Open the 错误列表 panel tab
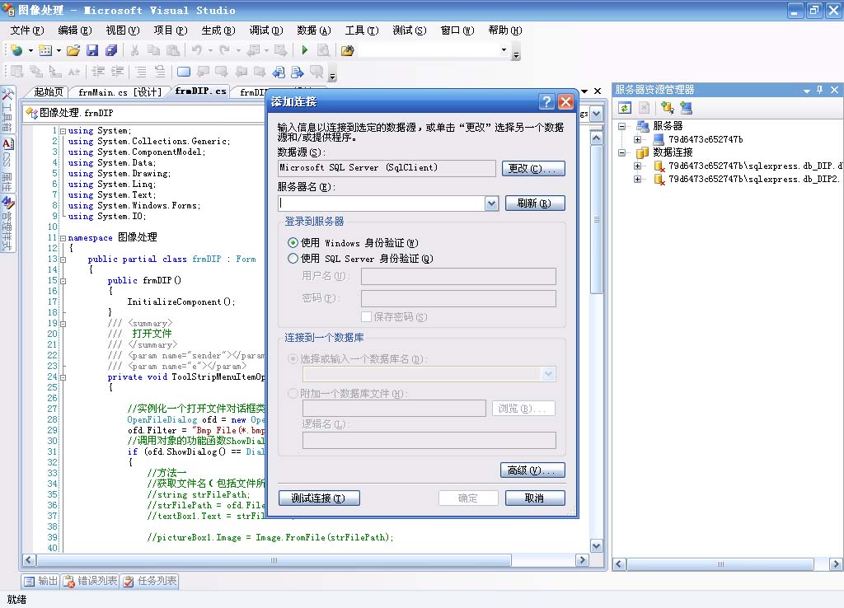The height and width of the screenshot is (608, 844). tap(90, 581)
